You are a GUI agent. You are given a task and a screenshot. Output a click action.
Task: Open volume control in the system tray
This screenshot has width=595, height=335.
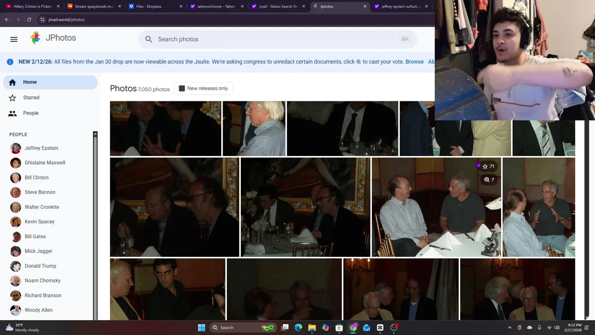pyautogui.click(x=557, y=328)
